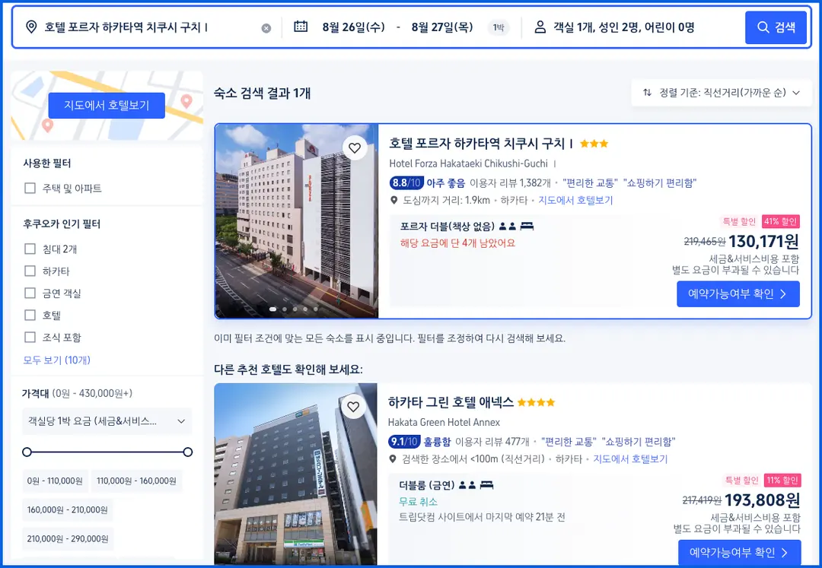Image resolution: width=822 pixels, height=568 pixels.
Task: Enable the 하카타 area filter checkbox
Action: (x=30, y=271)
